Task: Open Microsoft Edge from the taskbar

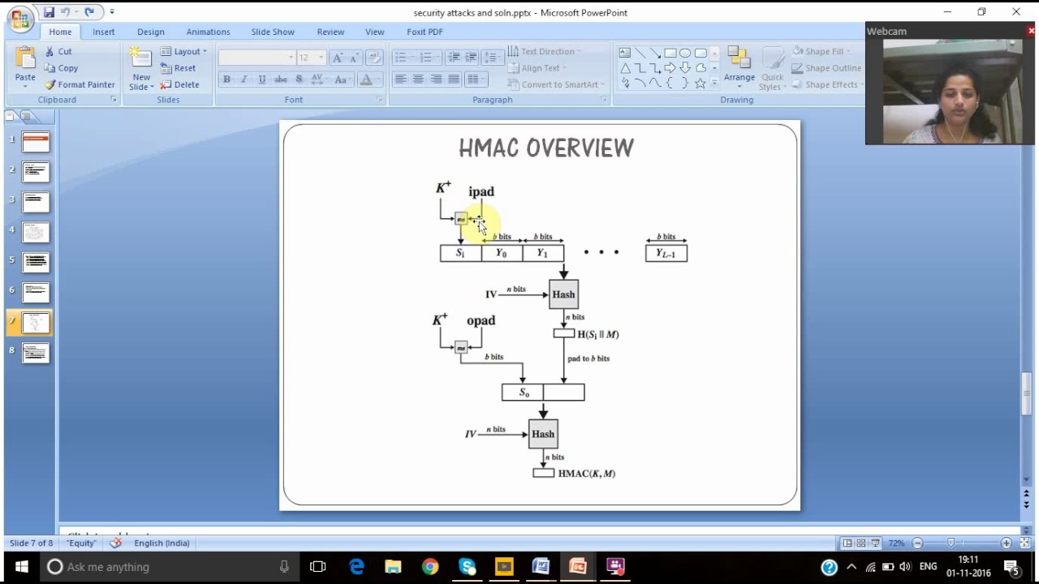Action: coord(356,566)
